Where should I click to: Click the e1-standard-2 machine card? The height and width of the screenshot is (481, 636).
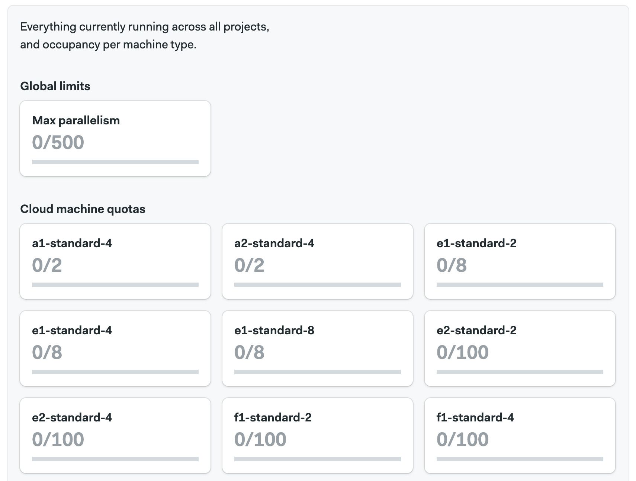pyautogui.click(x=520, y=261)
